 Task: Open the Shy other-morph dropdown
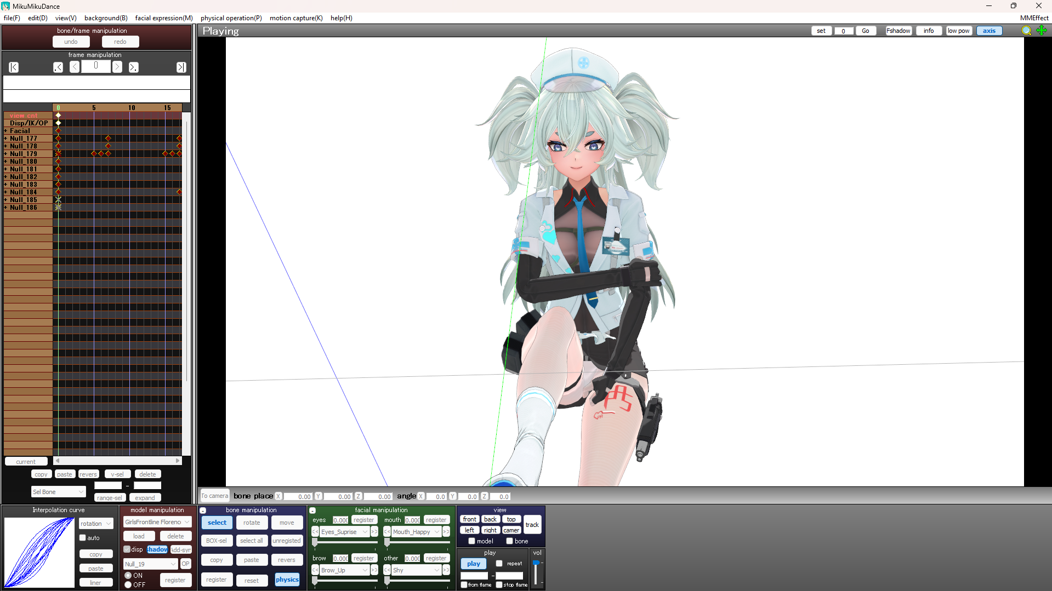417,570
